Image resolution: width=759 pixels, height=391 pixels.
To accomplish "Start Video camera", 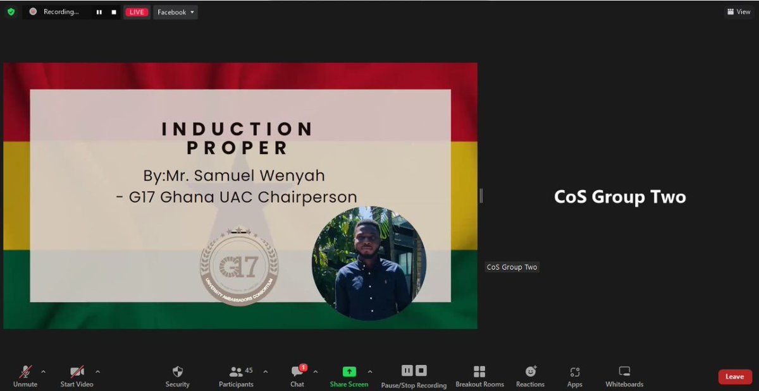I will [x=77, y=376].
